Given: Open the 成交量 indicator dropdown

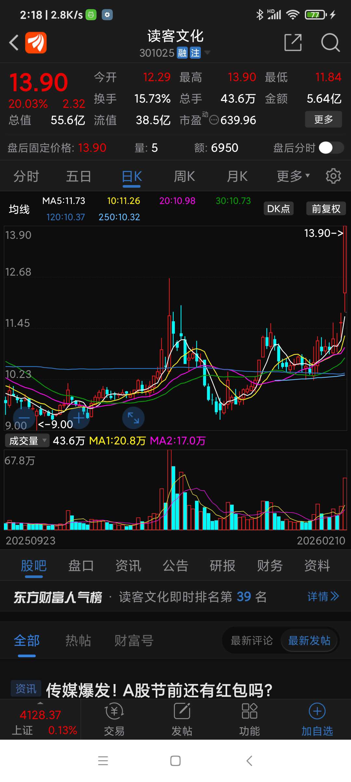Looking at the screenshot, I should (x=27, y=441).
